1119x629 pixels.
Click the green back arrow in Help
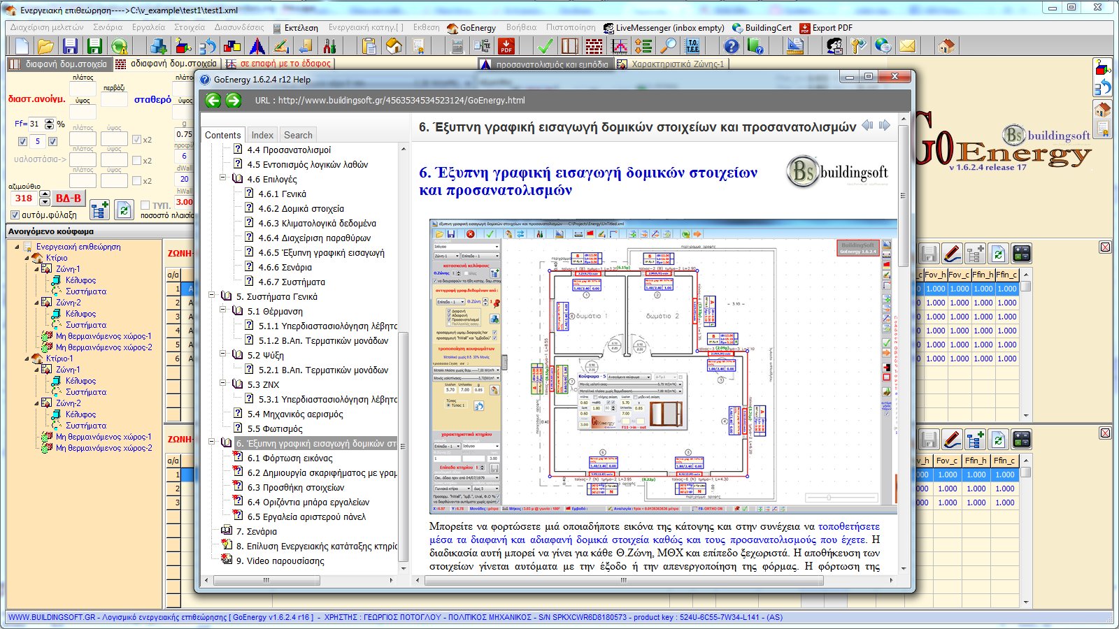pyautogui.click(x=213, y=100)
